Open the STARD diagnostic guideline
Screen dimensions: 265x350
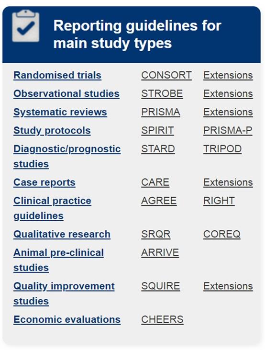(x=158, y=149)
